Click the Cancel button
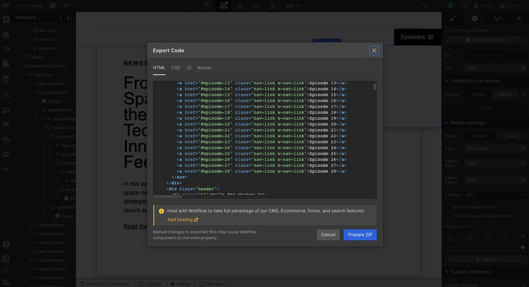529x287 pixels. (x=328, y=235)
